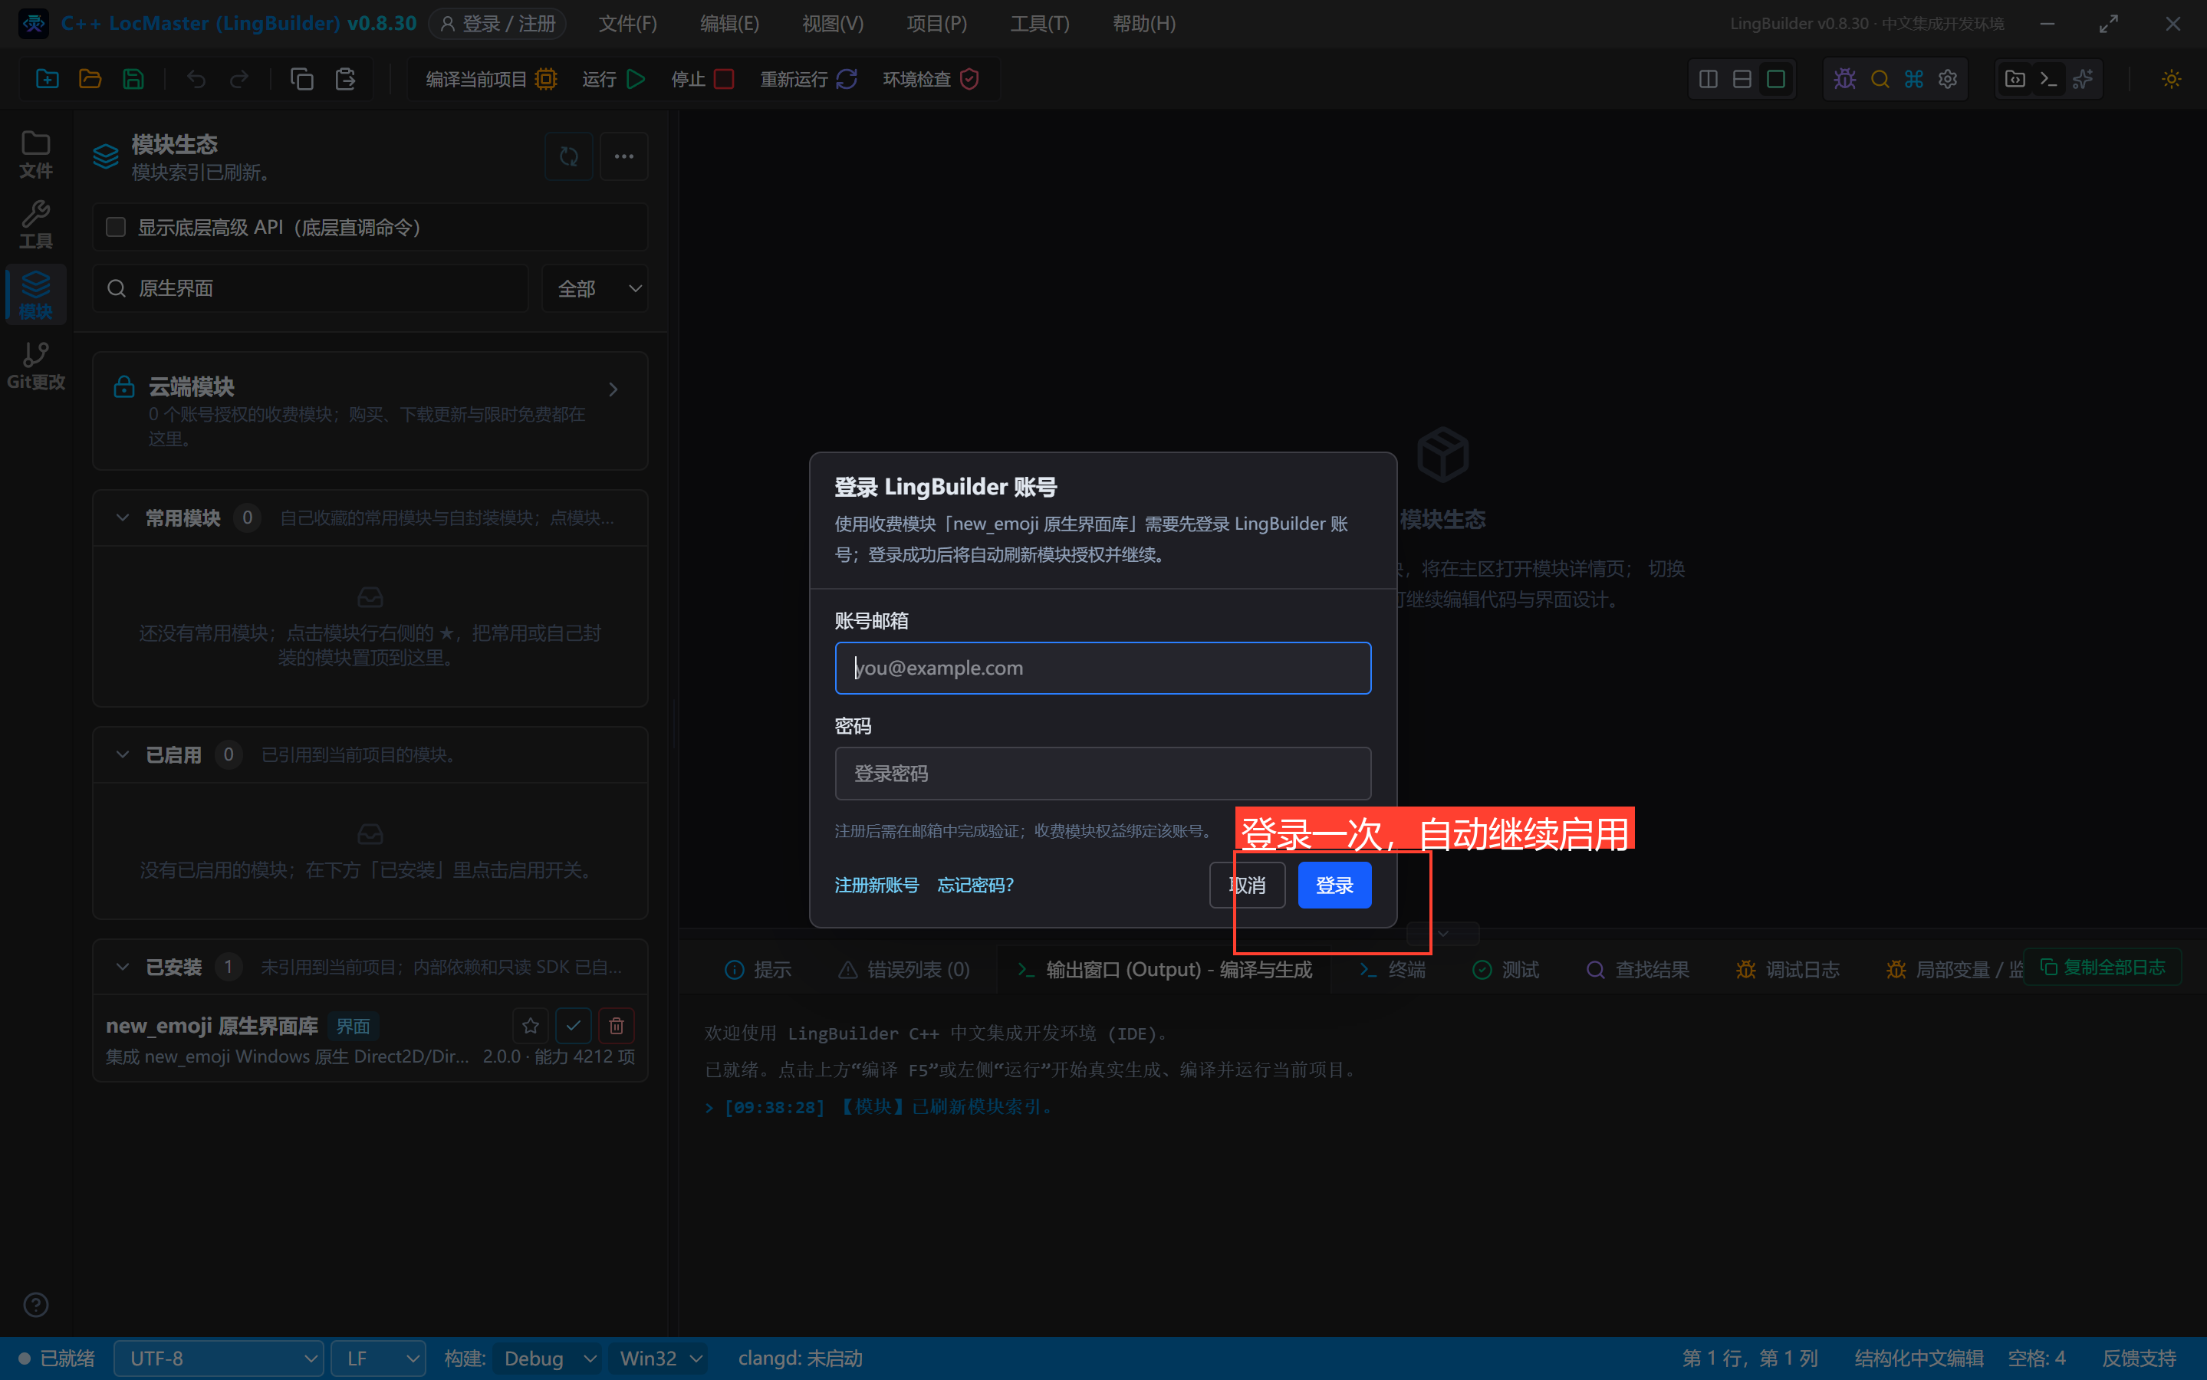
Task: Open settings gear icon in toolbar
Action: point(1948,80)
